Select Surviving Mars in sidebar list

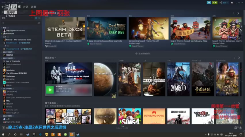tap(12, 110)
